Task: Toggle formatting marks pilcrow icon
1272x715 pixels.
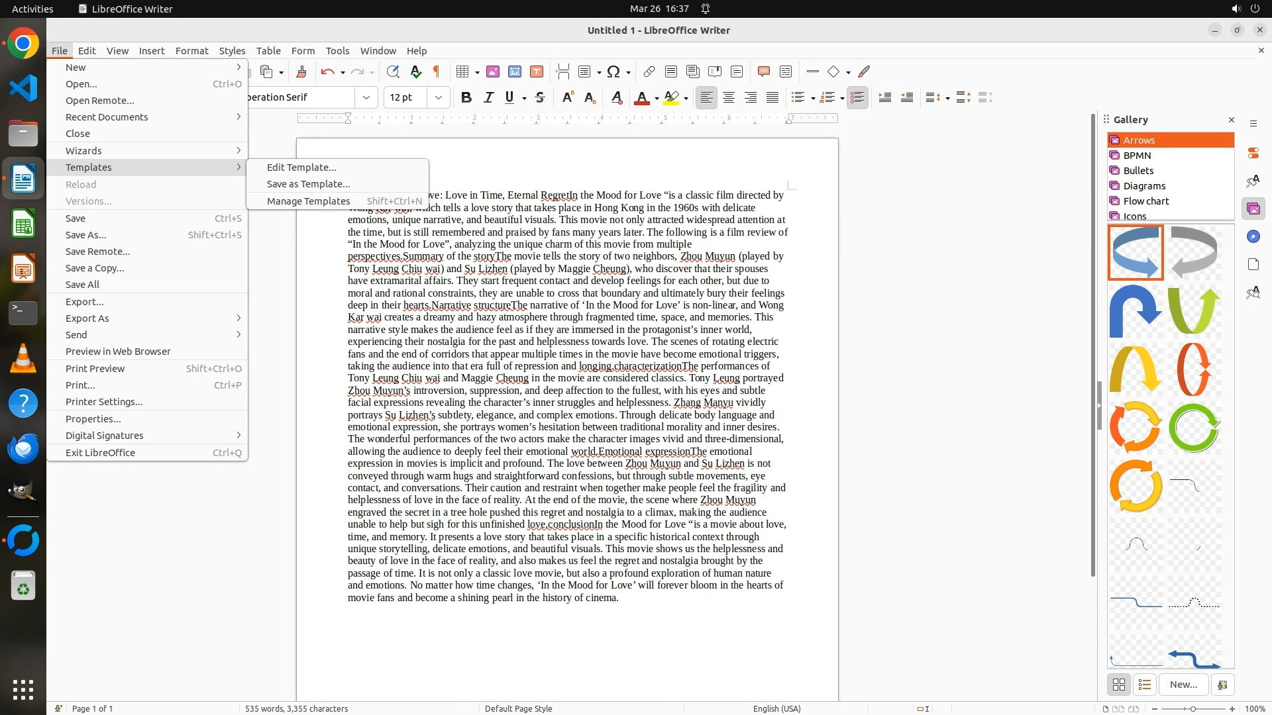Action: (x=437, y=71)
